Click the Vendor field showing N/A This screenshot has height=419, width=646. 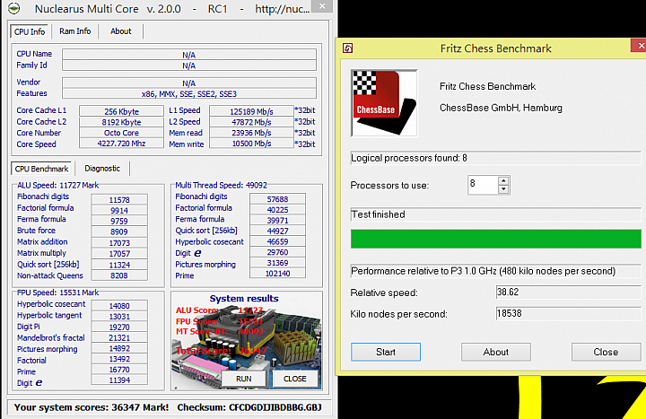coord(189,83)
